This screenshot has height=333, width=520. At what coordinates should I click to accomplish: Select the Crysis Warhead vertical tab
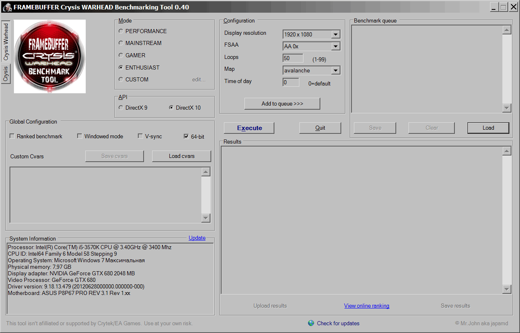(x=6, y=42)
